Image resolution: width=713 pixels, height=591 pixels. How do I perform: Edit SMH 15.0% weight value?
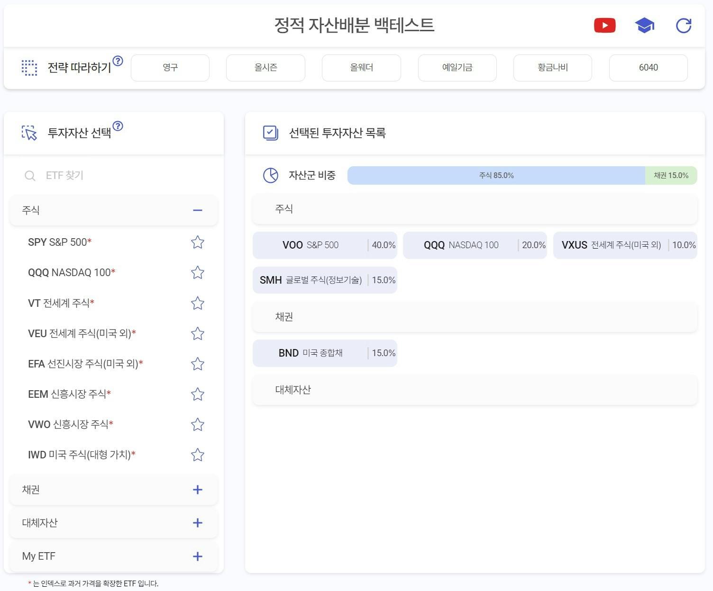coord(383,280)
